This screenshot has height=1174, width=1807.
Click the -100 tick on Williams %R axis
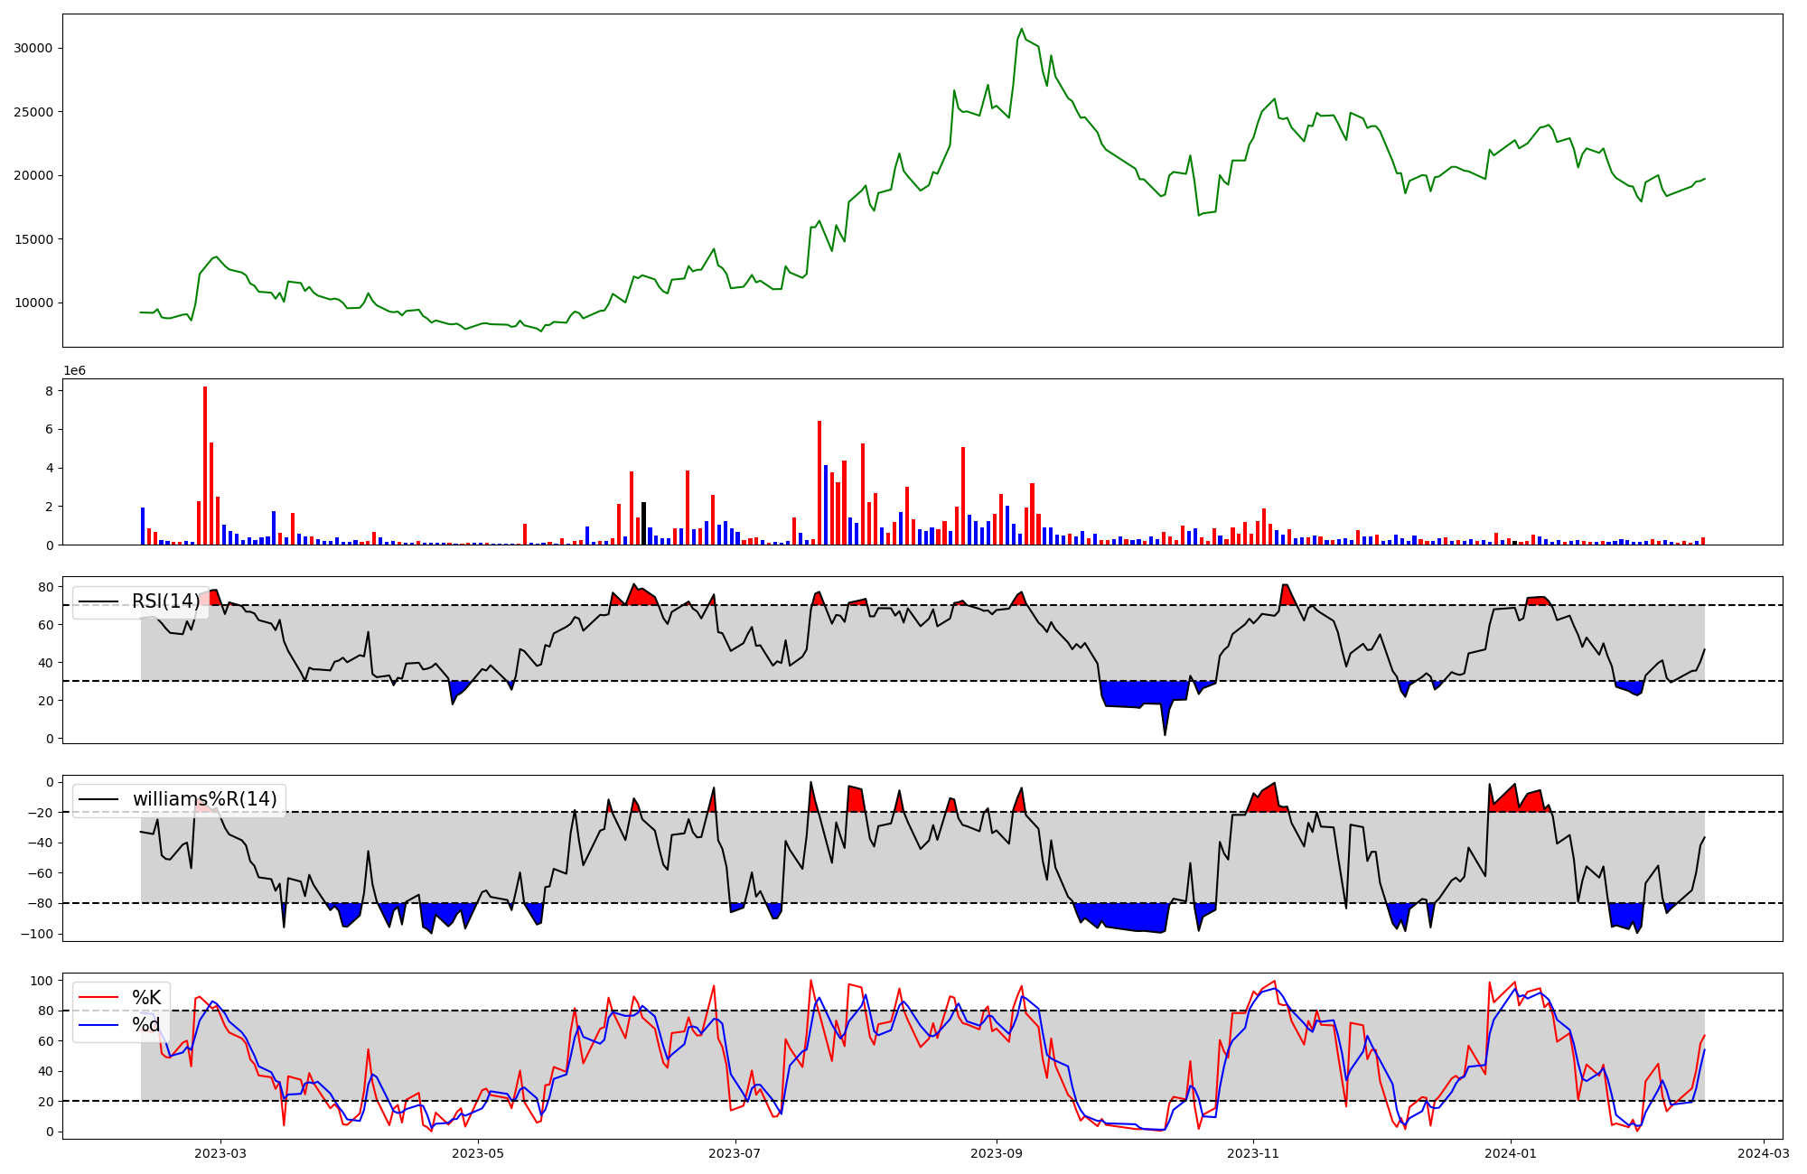[37, 934]
